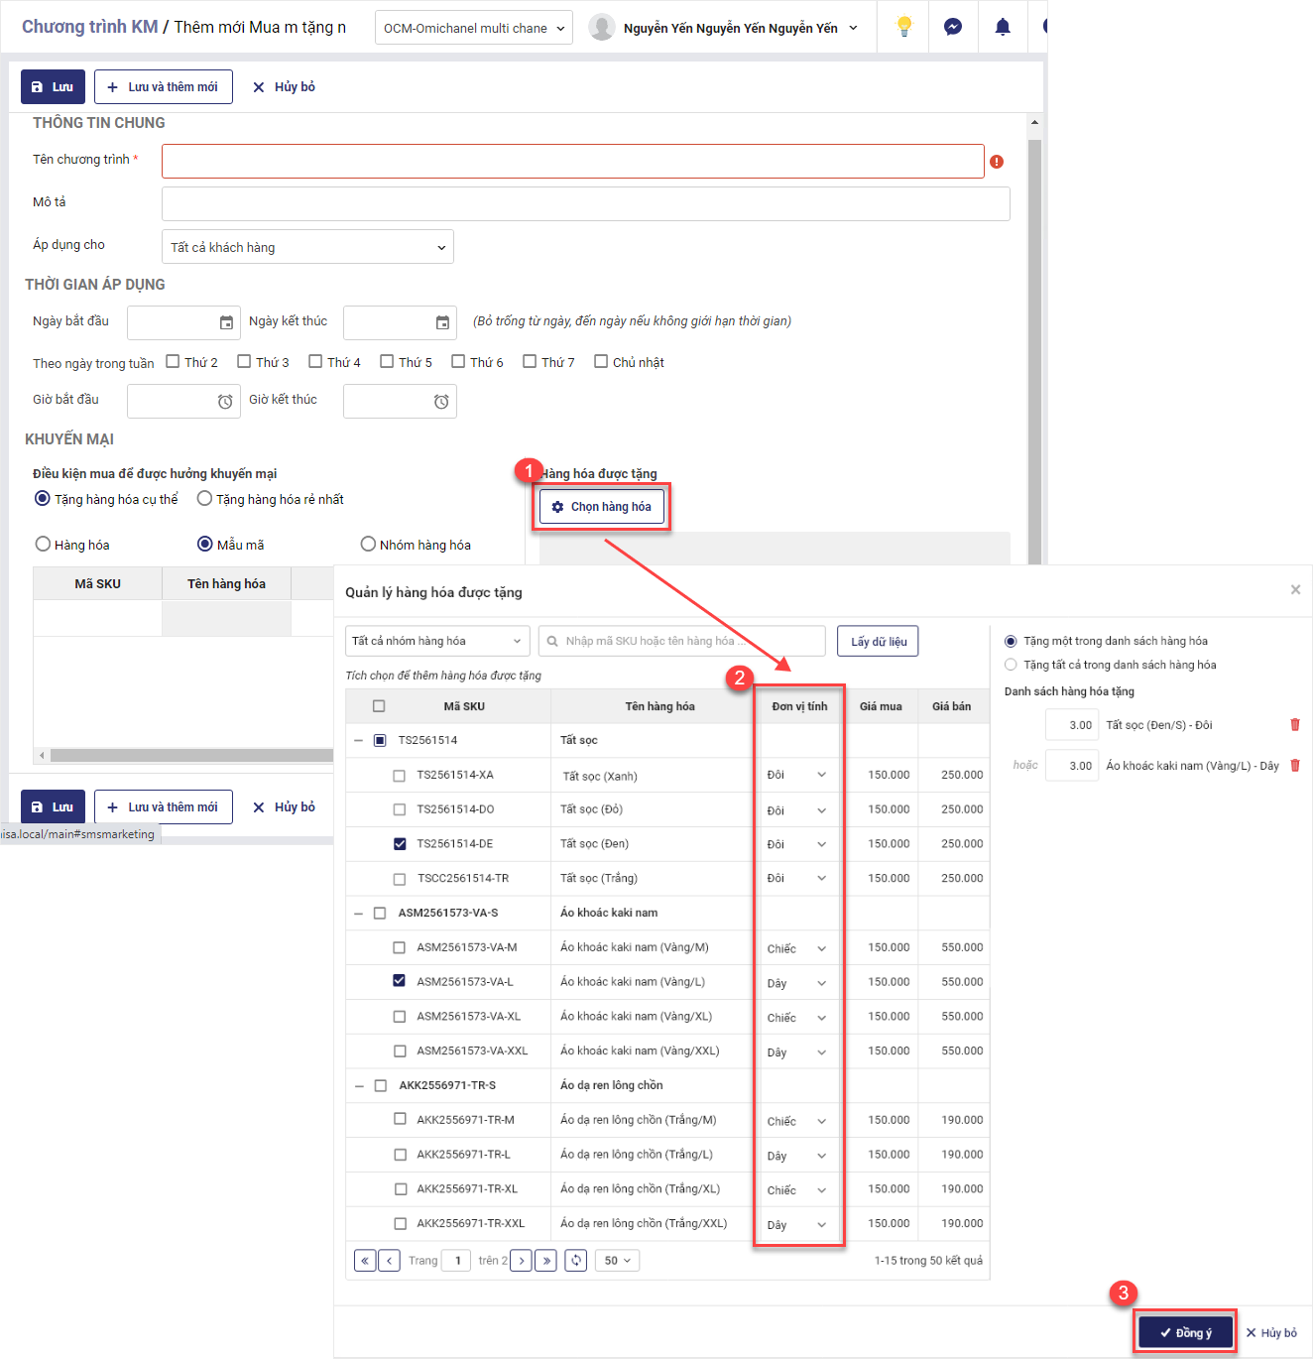Uncheck the ASM2561573-VA-L row checkbox
Screen dimensions: 1313x1359
click(x=399, y=980)
